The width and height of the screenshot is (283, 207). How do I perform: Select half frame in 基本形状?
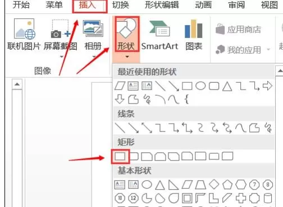click(200, 198)
